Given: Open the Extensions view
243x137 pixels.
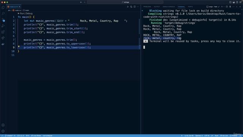Looking at the screenshot, I should [3, 32].
